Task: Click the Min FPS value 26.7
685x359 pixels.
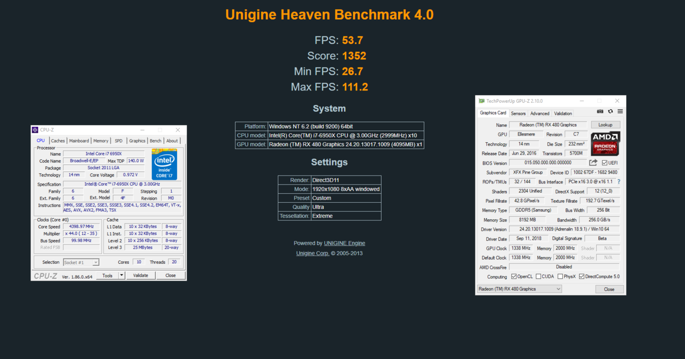Action: click(x=353, y=71)
